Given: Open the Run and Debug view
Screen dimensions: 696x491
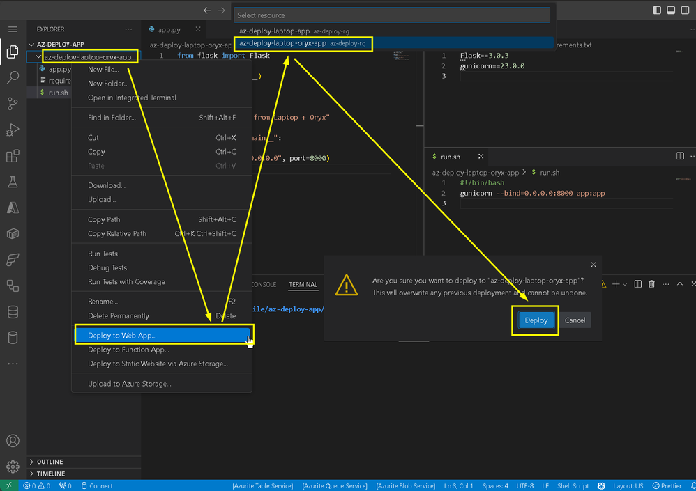Looking at the screenshot, I should click(x=13, y=130).
